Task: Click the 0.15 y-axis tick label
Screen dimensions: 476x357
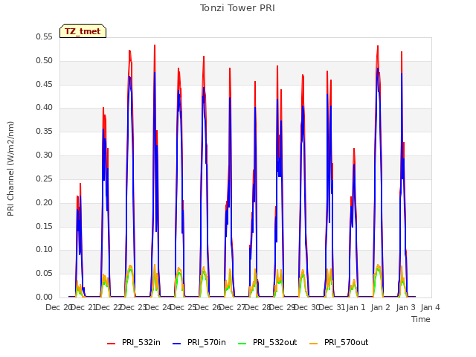Action: [45, 226]
